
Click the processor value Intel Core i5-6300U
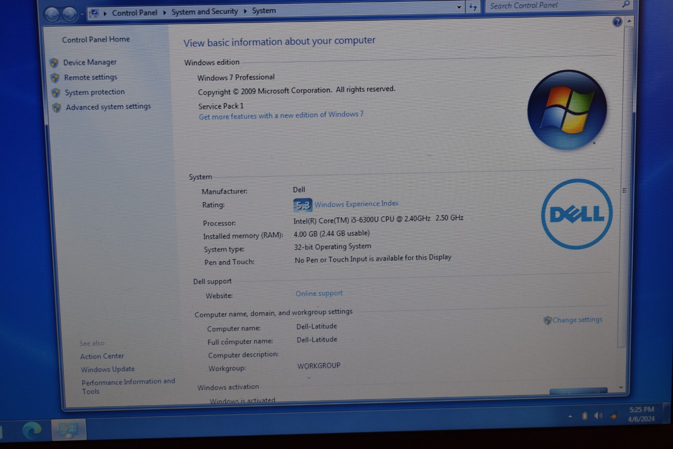tap(378, 219)
